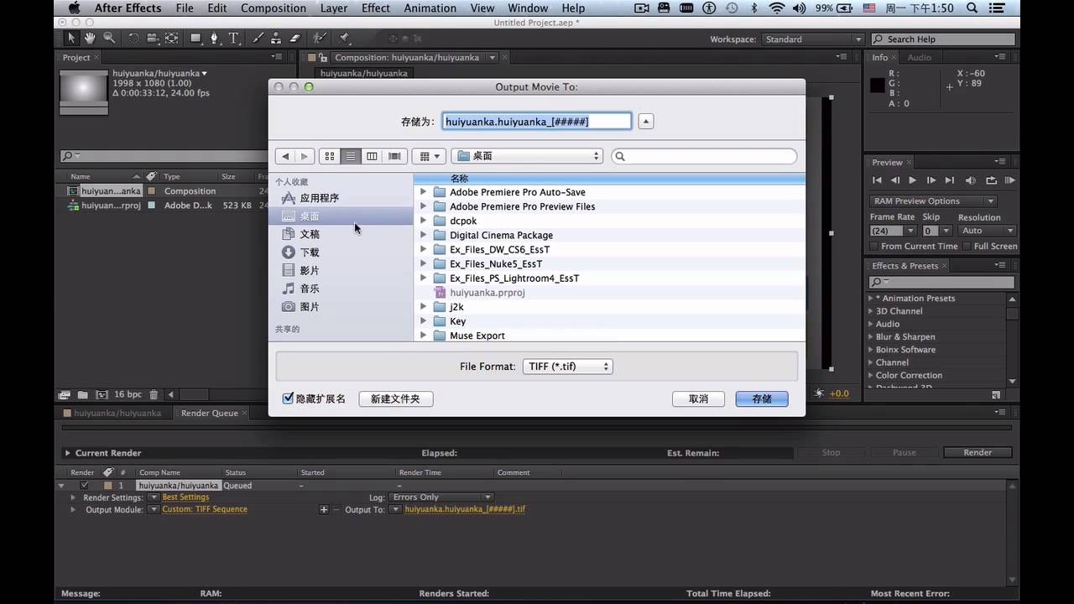Switch dialog to column view

(372, 156)
